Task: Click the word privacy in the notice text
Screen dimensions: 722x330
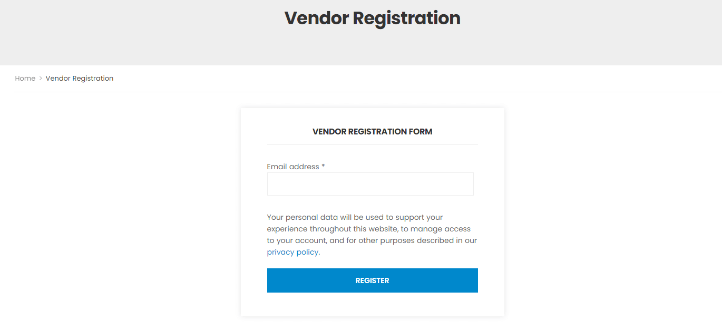Action: pos(280,252)
